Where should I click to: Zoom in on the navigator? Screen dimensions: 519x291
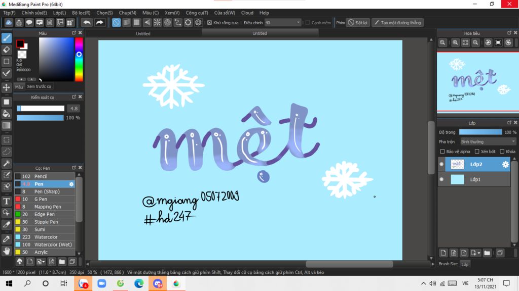[x=456, y=42]
